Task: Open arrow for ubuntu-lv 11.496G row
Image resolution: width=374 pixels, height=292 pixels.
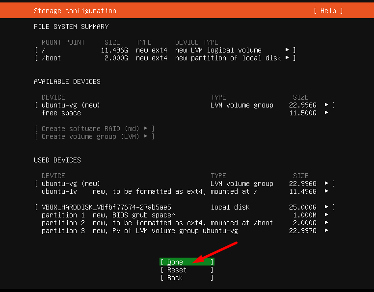Action: (326, 191)
